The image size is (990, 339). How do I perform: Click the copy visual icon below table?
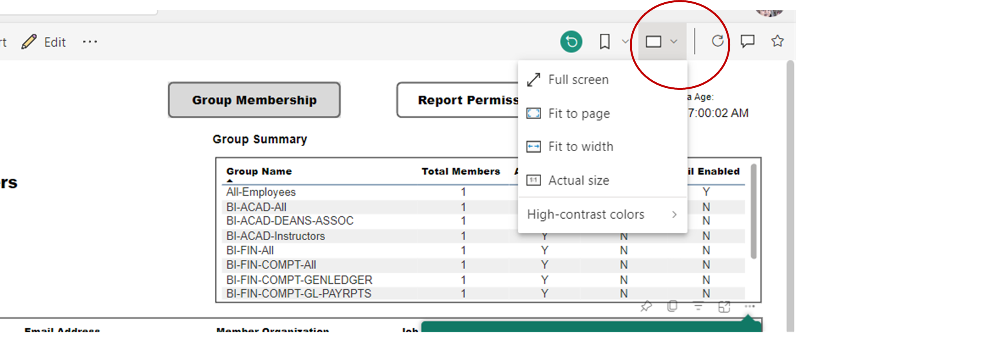672,306
